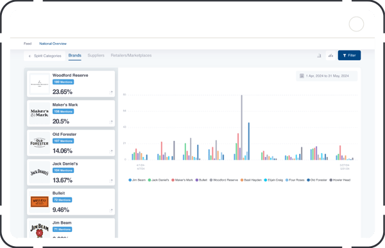Click the Old Forester card title

64,134
